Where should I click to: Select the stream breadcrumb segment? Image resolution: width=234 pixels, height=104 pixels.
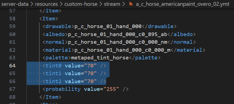point(112,4)
